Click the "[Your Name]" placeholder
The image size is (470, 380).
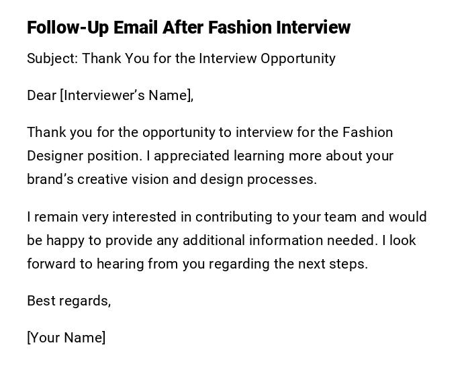tap(66, 338)
